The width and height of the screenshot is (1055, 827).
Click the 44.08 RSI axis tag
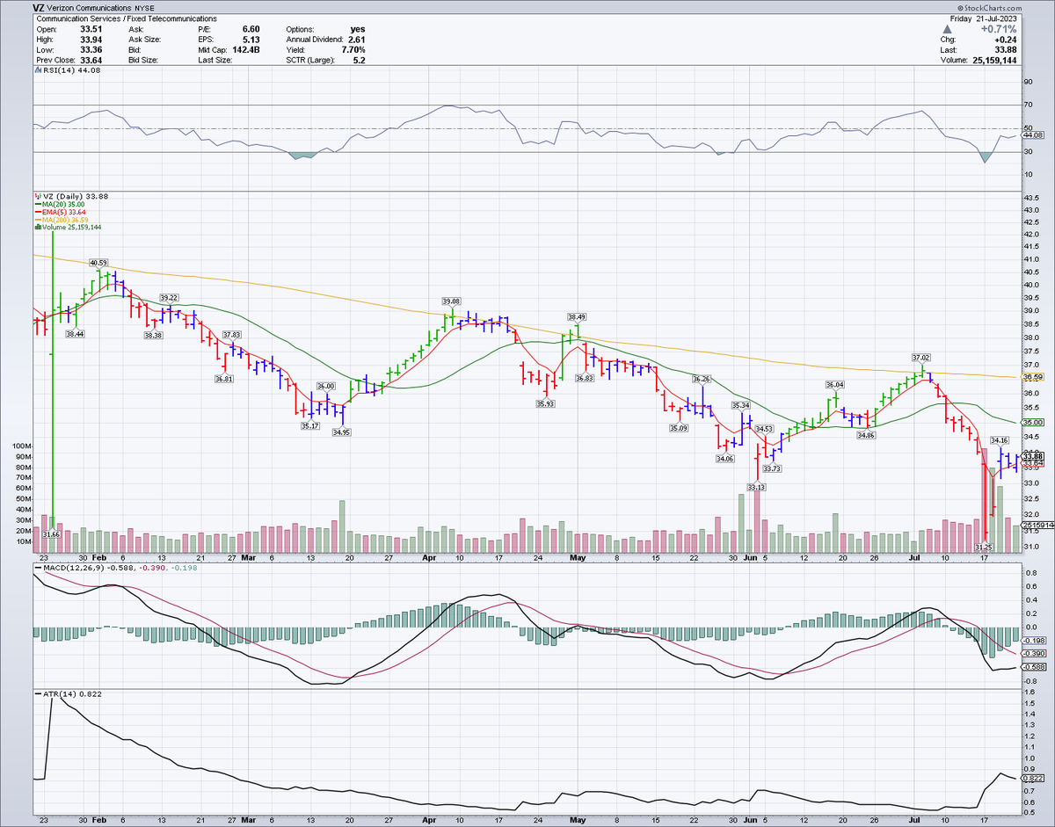tap(1031, 135)
